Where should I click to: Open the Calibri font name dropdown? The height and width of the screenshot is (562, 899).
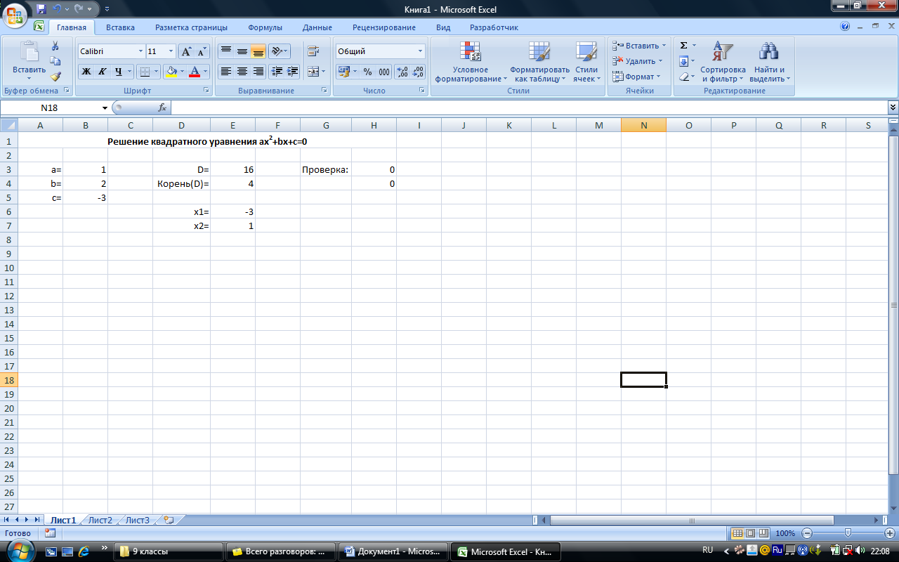(140, 51)
